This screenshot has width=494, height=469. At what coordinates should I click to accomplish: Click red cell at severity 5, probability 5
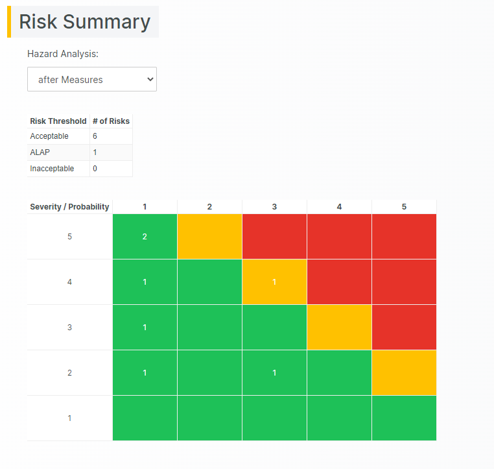pyautogui.click(x=404, y=237)
